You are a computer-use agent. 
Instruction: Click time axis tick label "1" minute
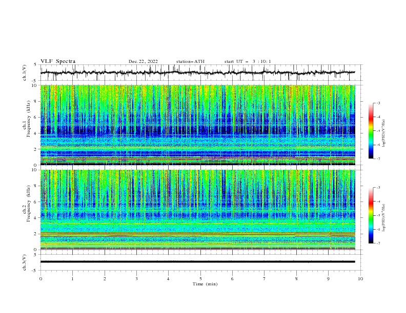tap(72, 279)
